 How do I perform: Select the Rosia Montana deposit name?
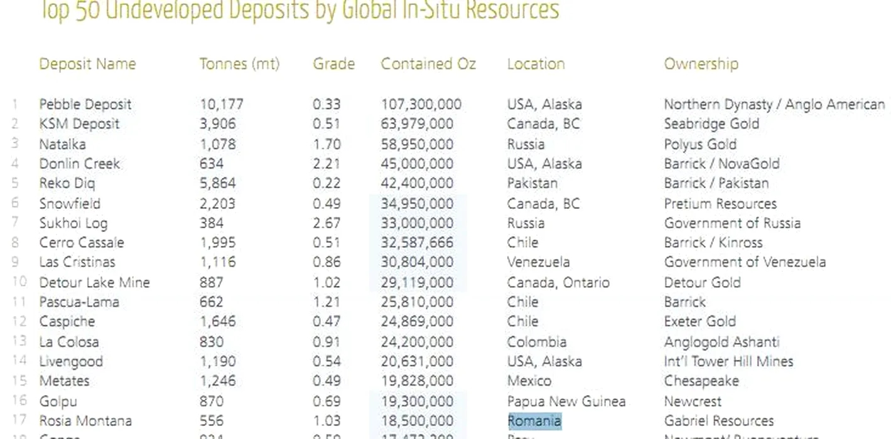click(85, 421)
